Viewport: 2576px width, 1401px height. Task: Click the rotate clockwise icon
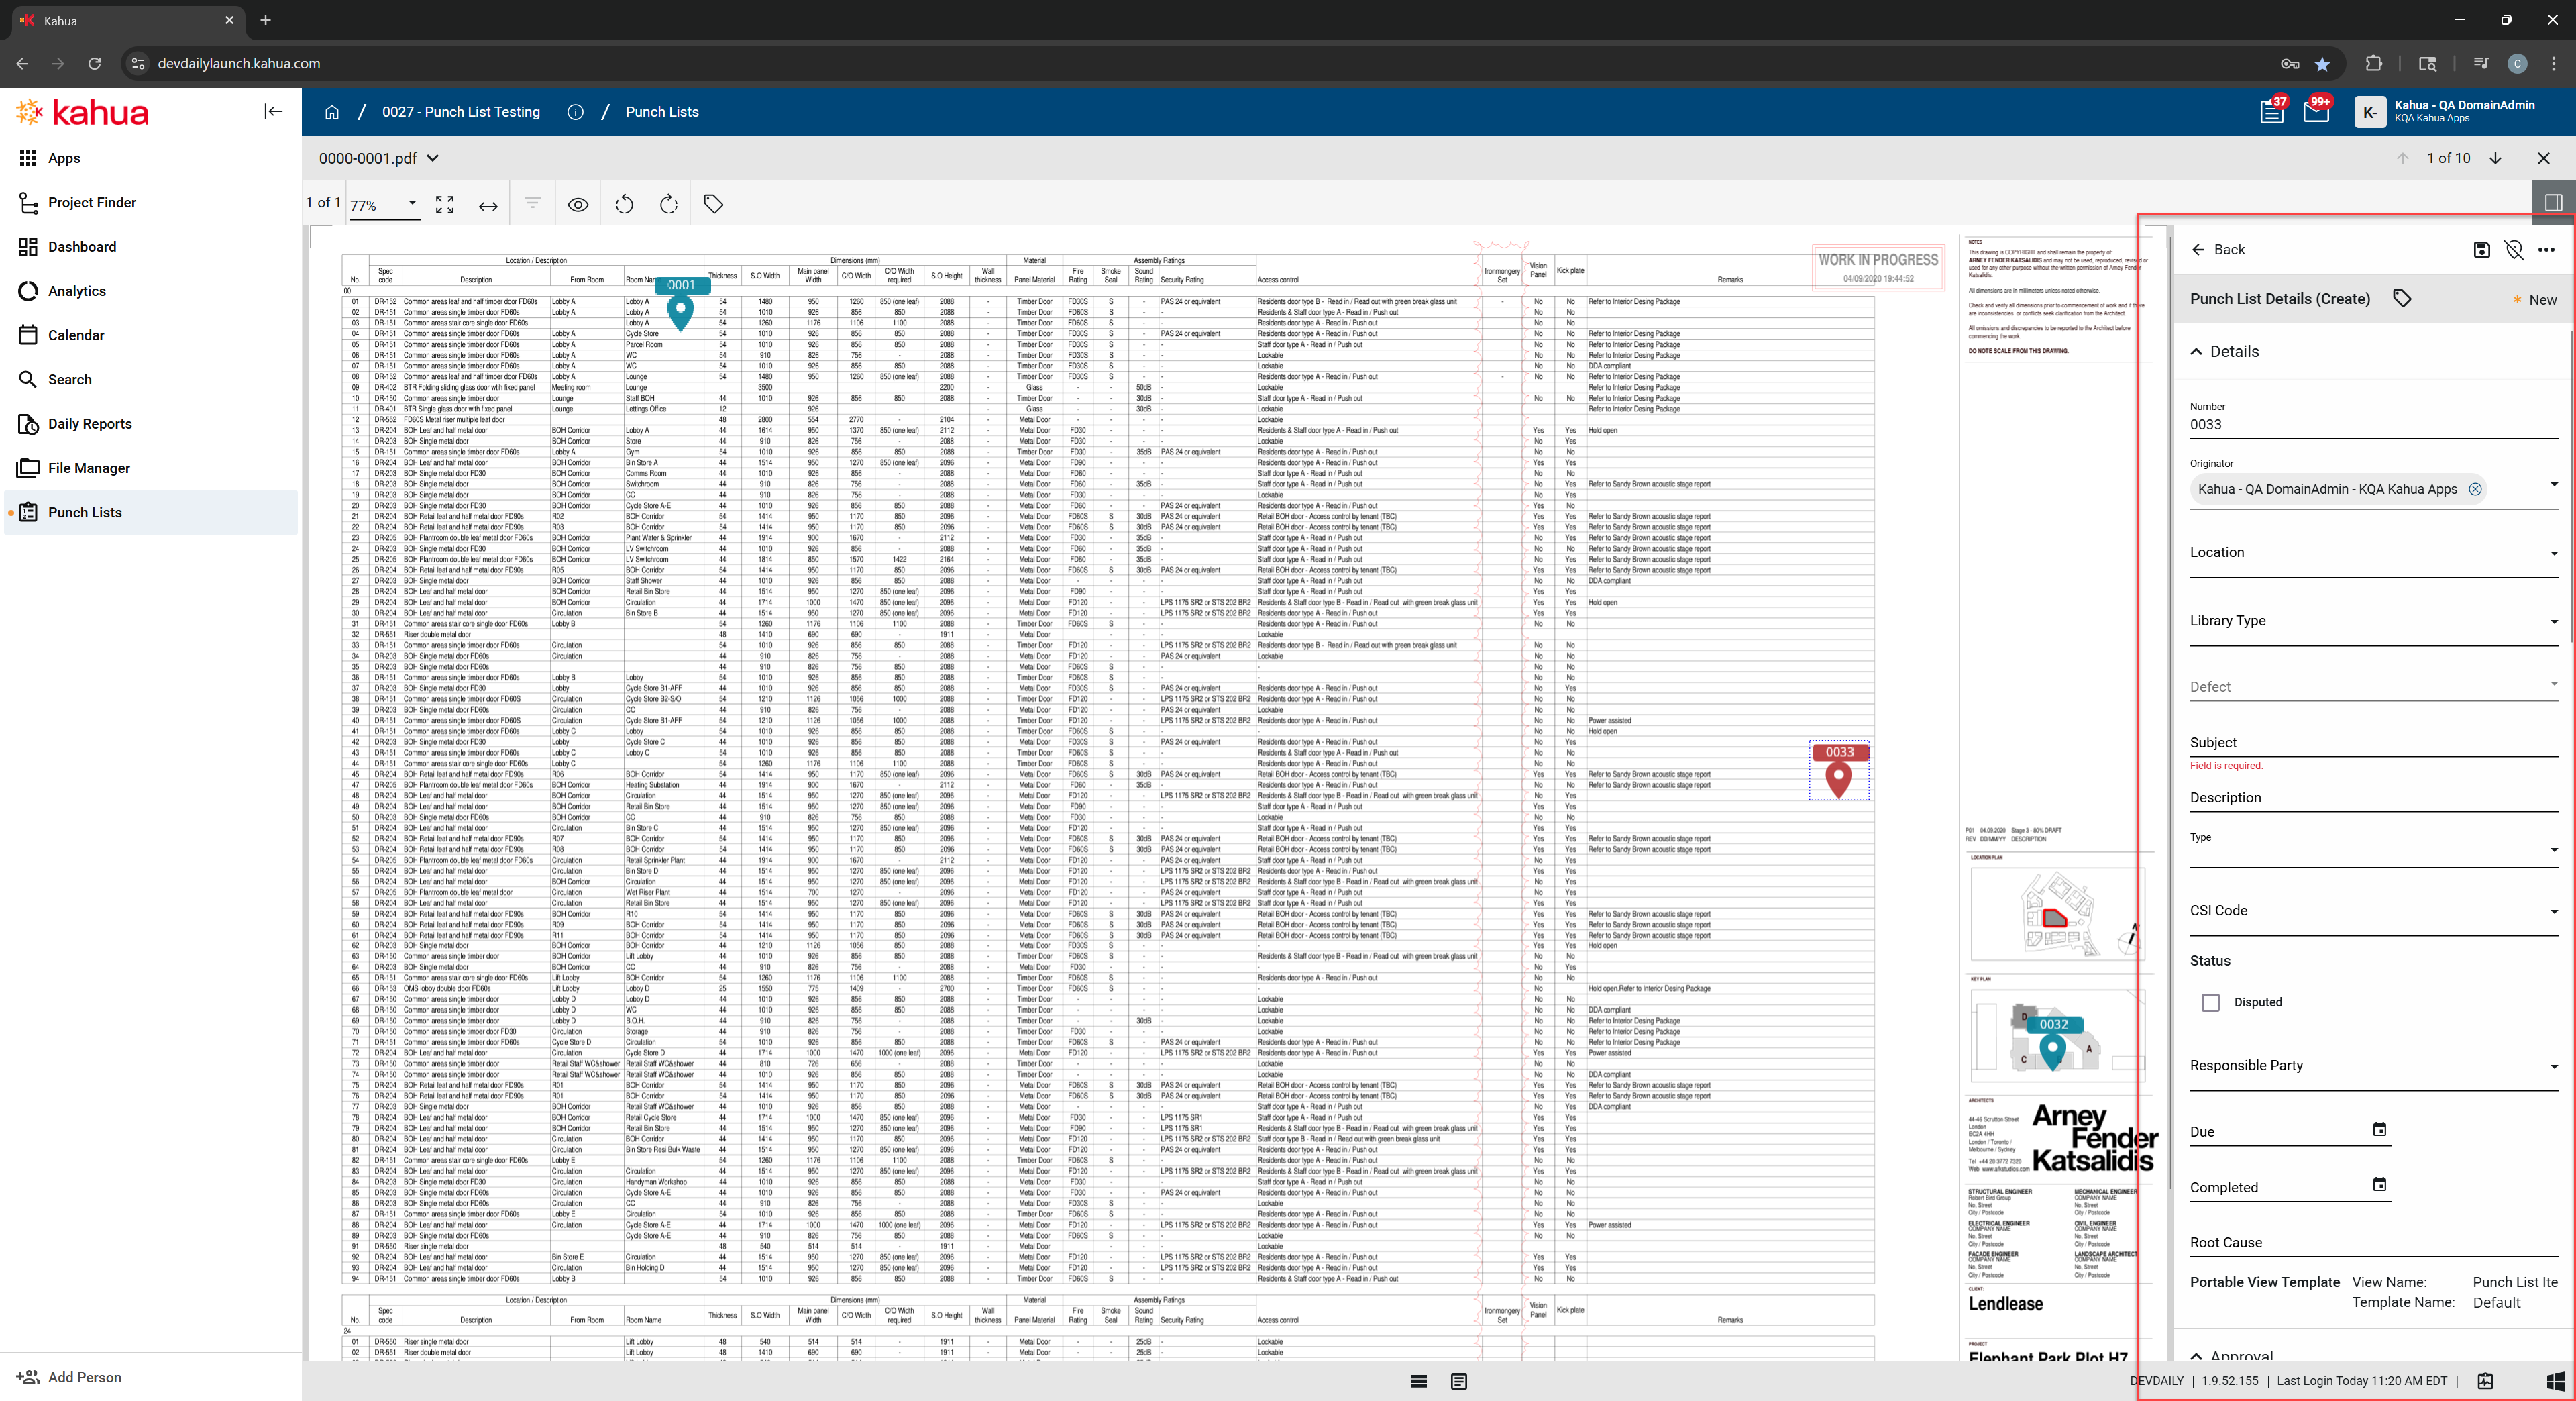click(x=669, y=204)
